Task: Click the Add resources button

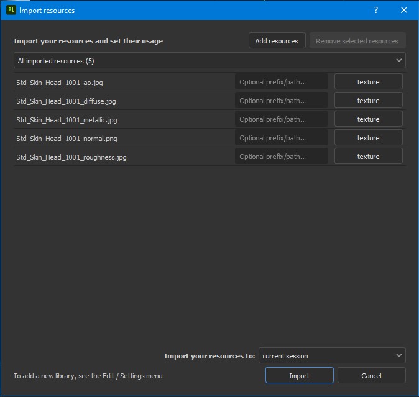Action: click(277, 41)
